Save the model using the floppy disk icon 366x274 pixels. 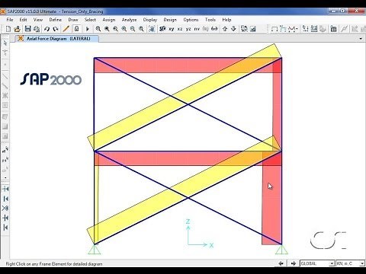[x=27, y=29]
